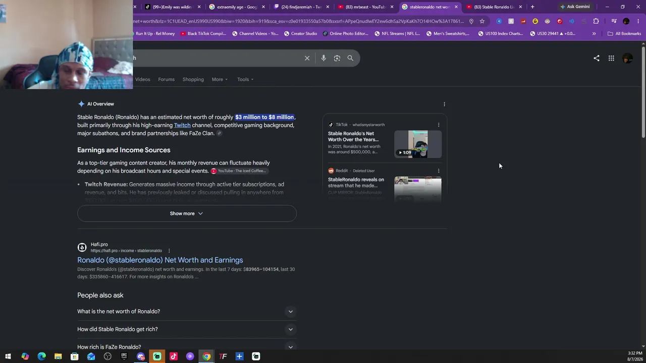Close the mrbeast YouTube tab

[392, 7]
